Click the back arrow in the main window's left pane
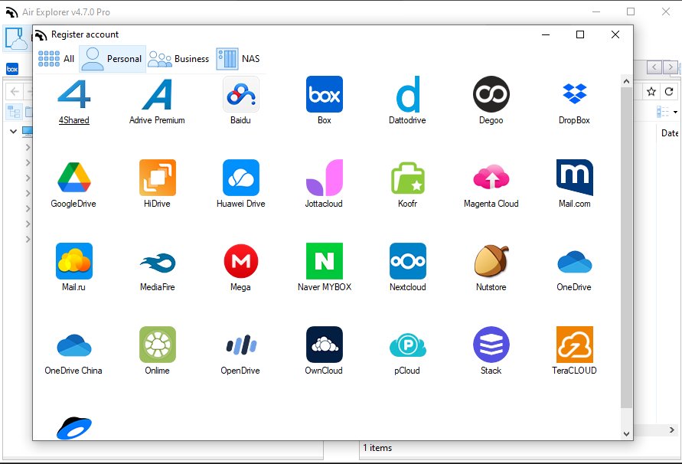The image size is (682, 464). tap(15, 91)
